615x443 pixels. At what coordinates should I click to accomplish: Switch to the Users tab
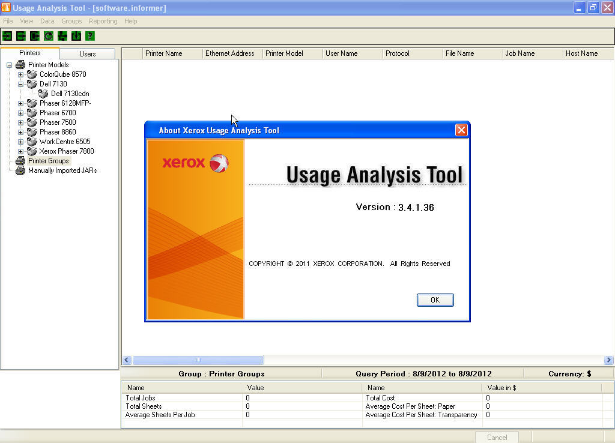pos(88,53)
